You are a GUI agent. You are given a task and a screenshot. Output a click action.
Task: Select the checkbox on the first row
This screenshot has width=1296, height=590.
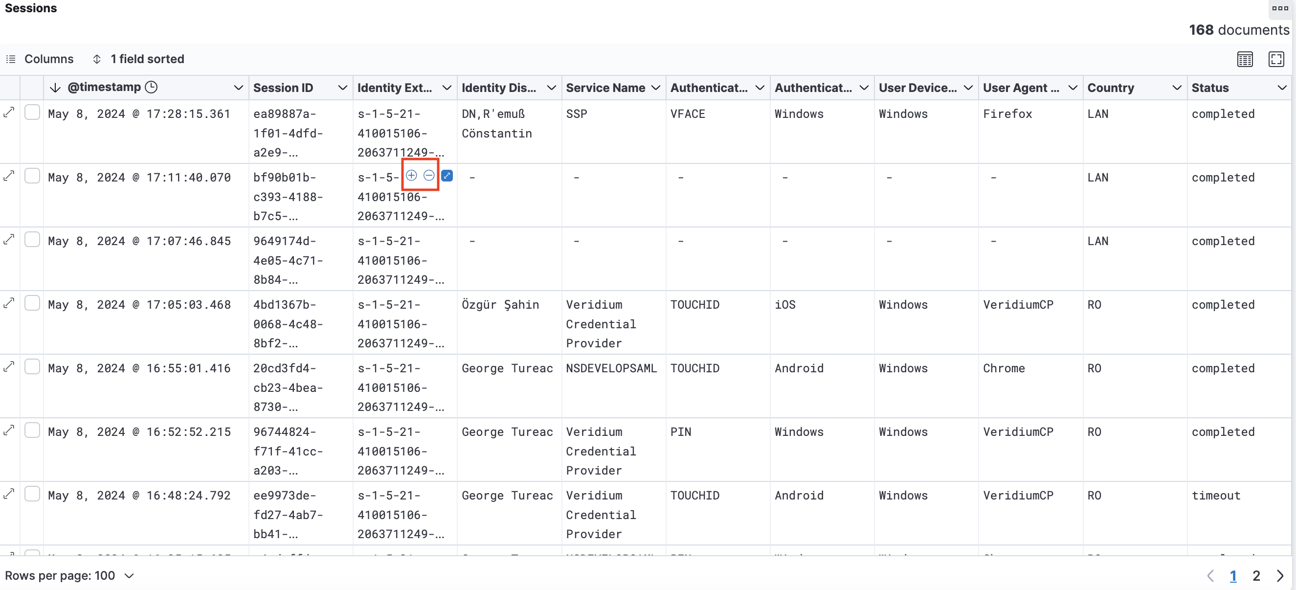32,112
